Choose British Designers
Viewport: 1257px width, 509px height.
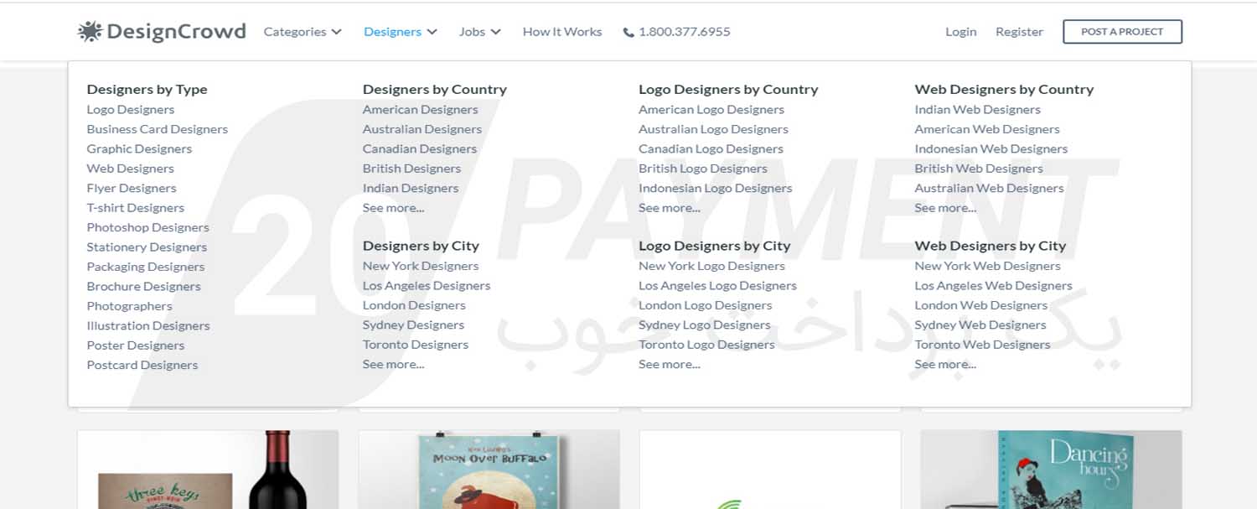411,169
